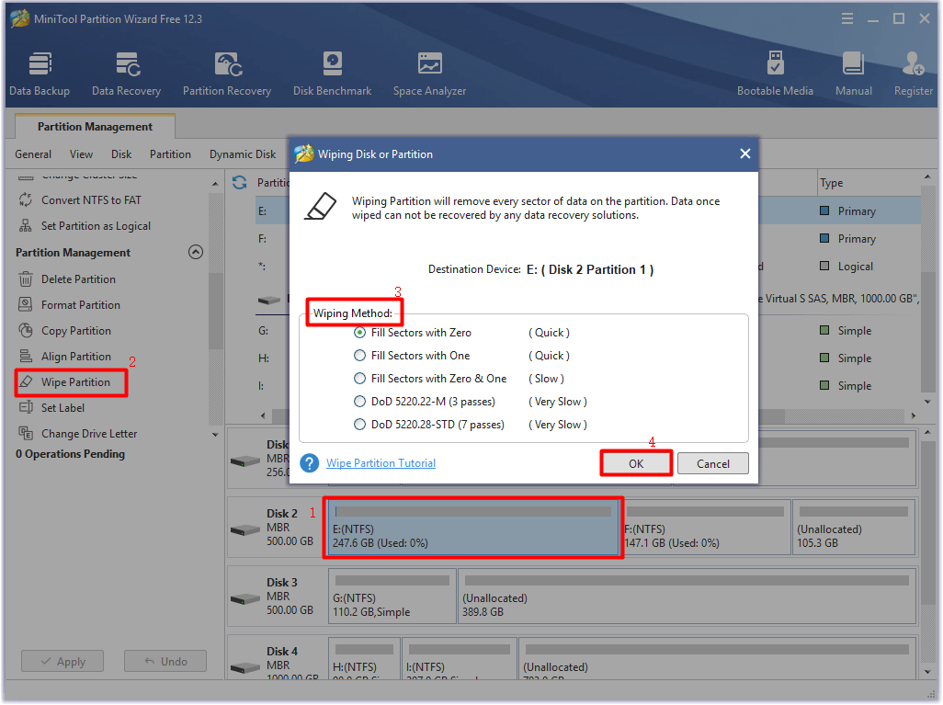Cancel the wiping dialog
Screen dimensions: 943x705
[712, 463]
